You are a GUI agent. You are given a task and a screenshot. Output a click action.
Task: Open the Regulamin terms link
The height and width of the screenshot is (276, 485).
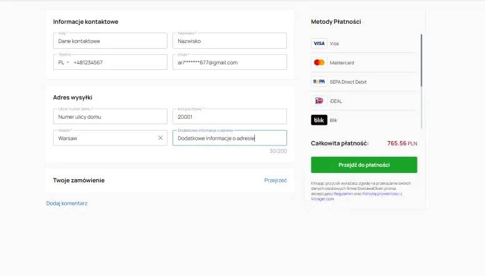pos(343,194)
